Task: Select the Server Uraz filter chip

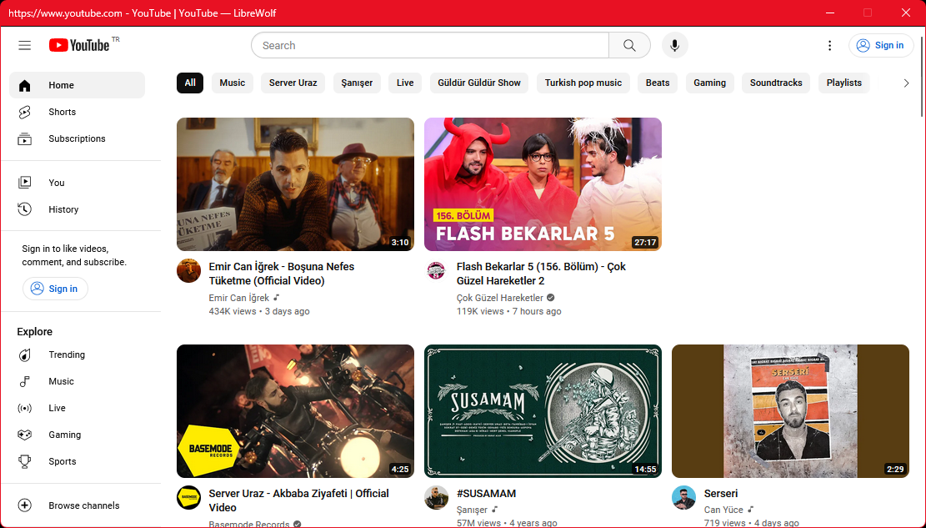Action: 293,83
